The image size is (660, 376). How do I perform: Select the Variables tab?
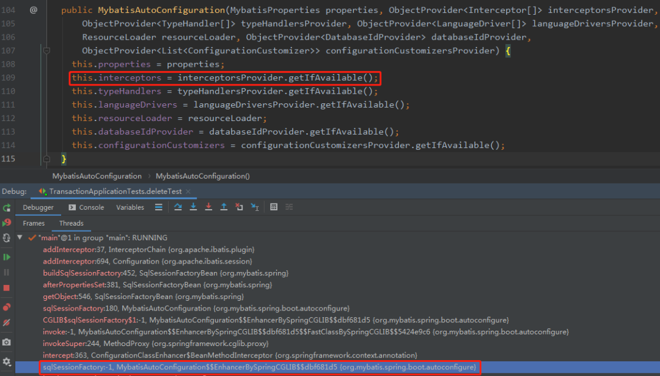130,207
